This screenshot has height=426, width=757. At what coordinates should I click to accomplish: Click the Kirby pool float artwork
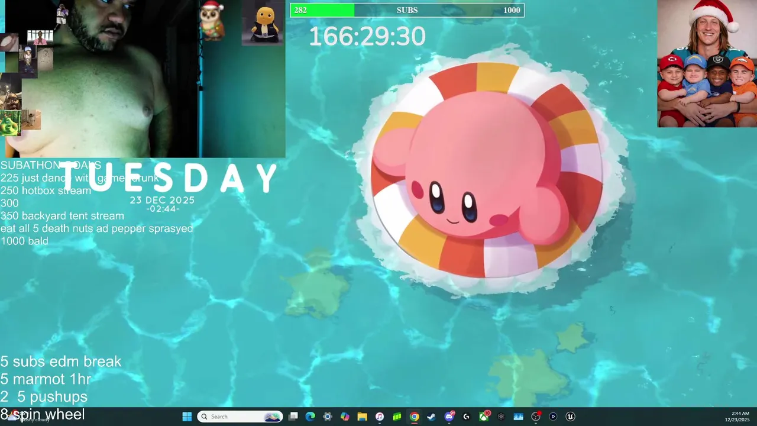(x=488, y=172)
